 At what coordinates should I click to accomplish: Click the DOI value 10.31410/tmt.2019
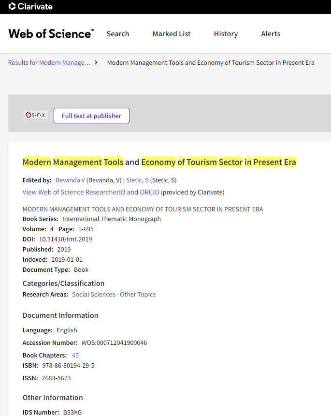click(65, 239)
